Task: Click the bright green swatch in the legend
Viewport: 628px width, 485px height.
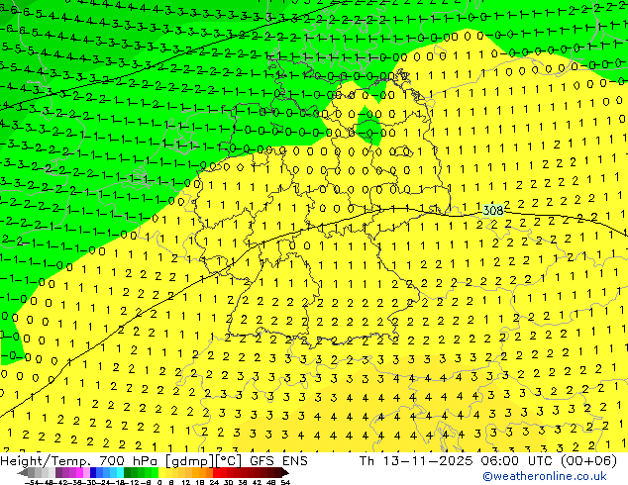Action: [x=155, y=472]
